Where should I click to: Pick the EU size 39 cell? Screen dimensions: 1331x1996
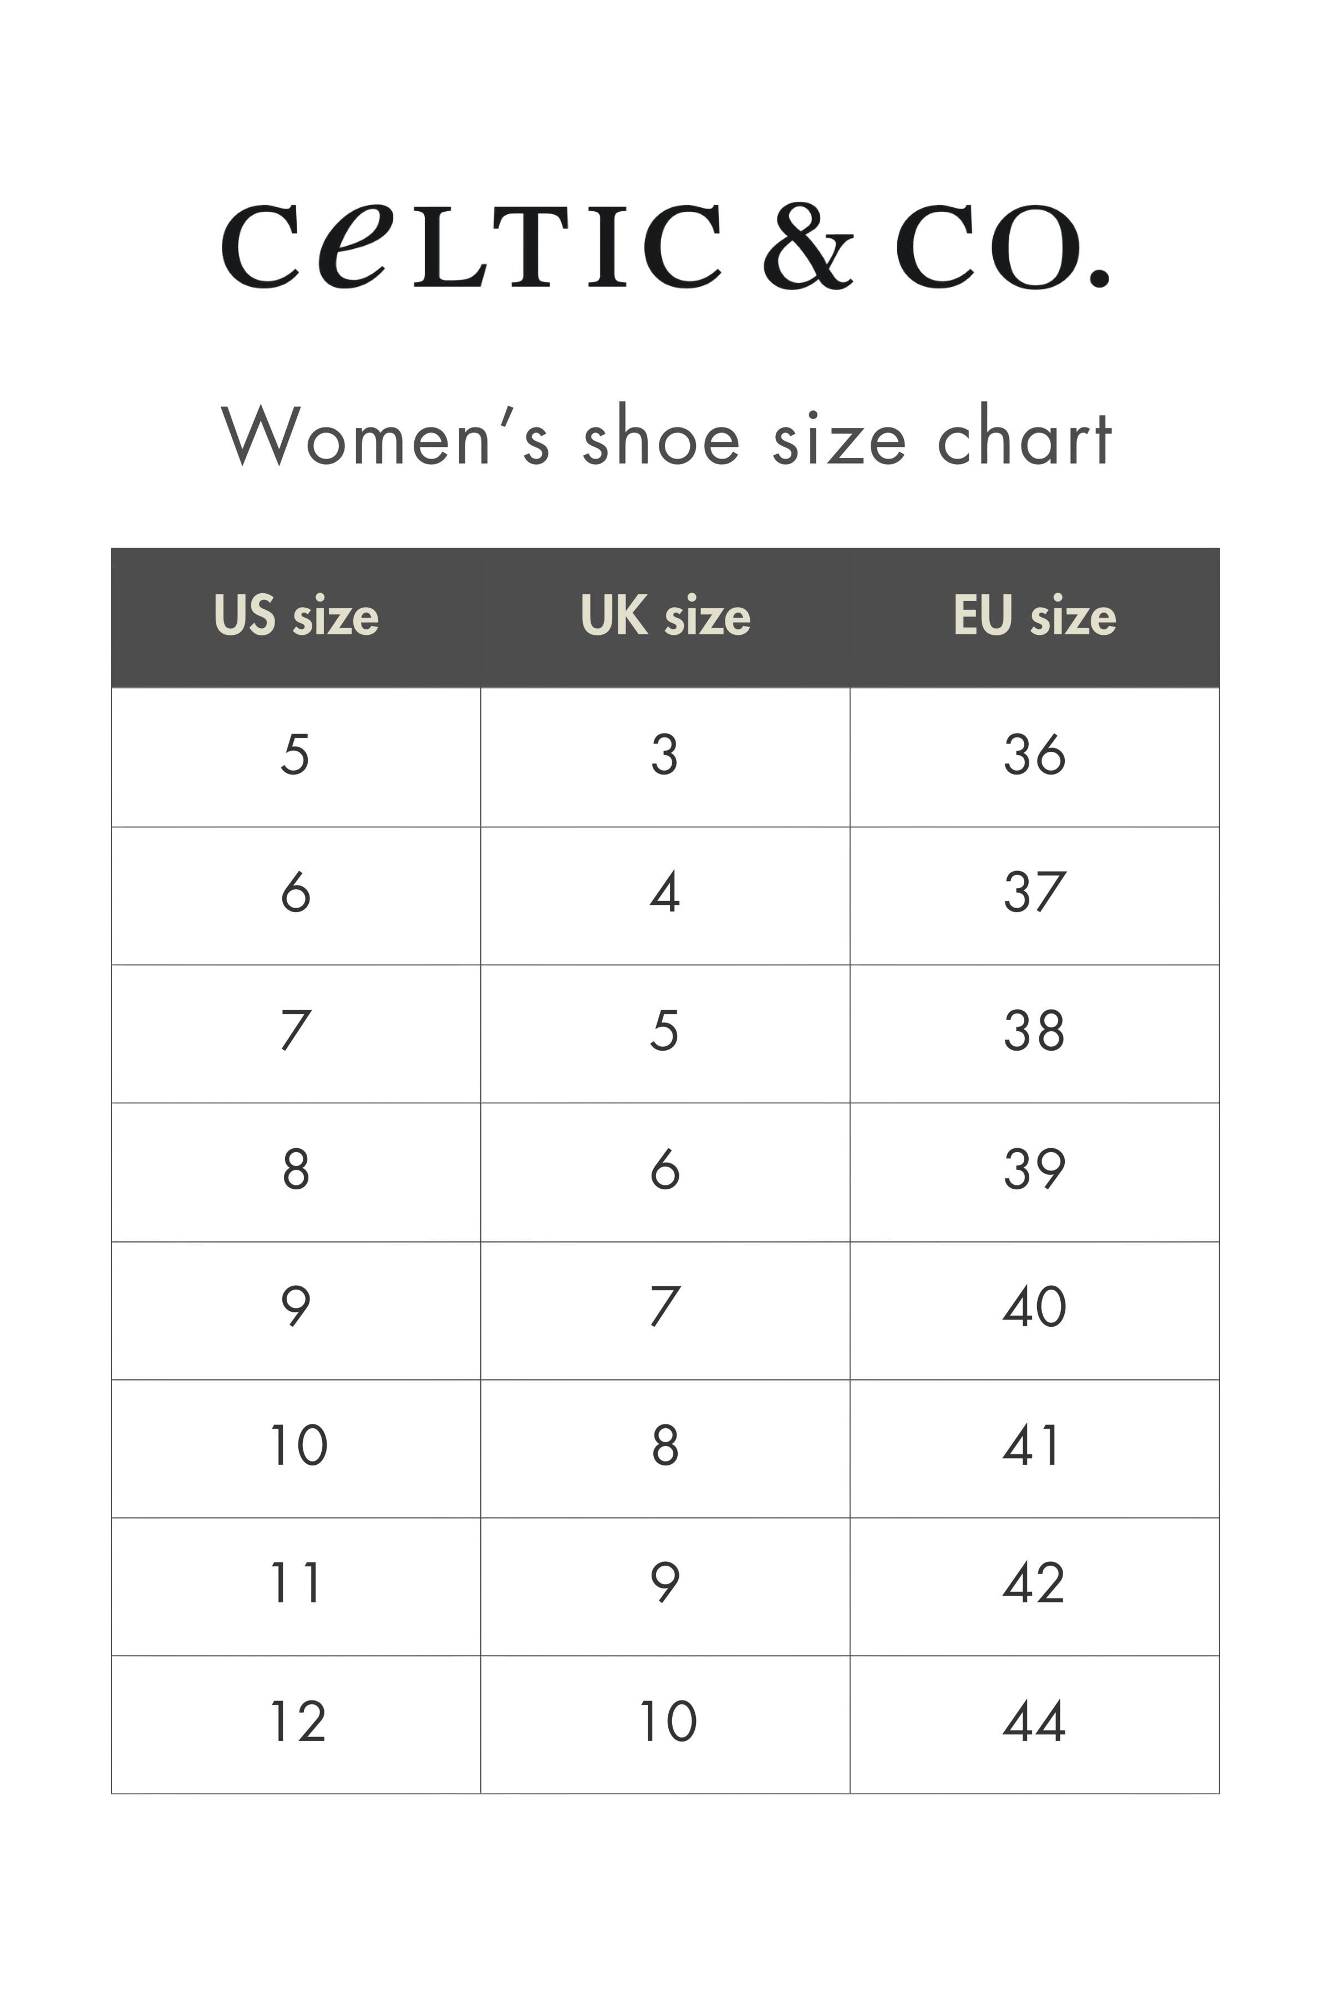click(x=1034, y=1169)
